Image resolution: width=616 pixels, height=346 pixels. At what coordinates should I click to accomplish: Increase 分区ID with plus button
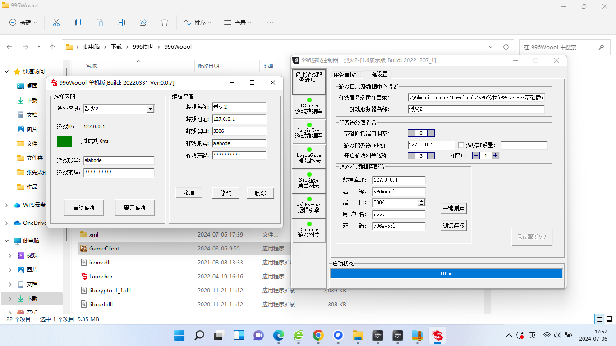pos(496,155)
